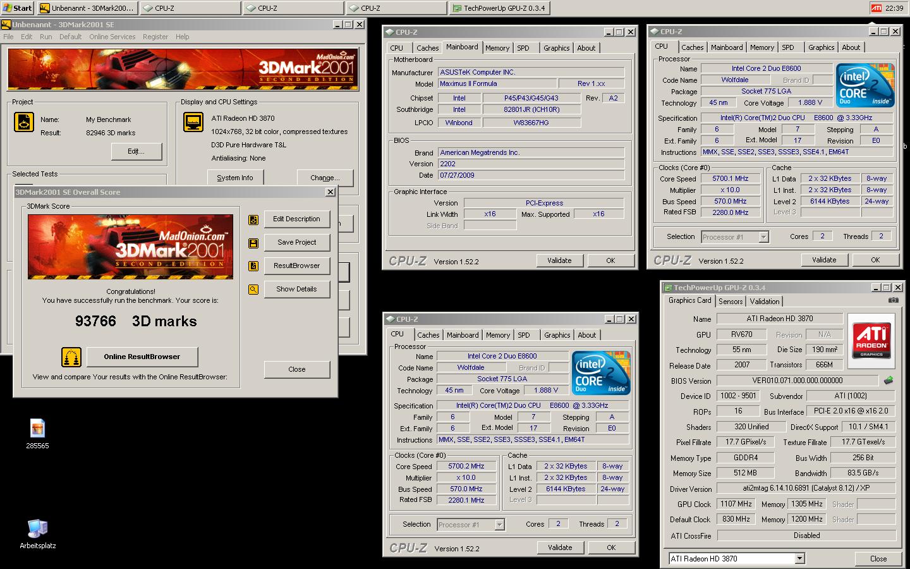The height and width of the screenshot is (569, 910).
Task: Click the System Info button
Action: pyautogui.click(x=235, y=178)
